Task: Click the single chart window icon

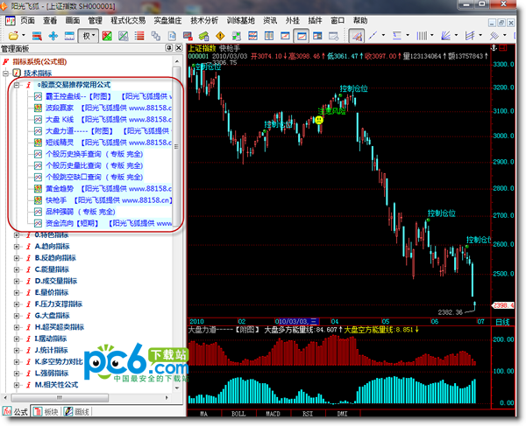Action: click(x=285, y=36)
